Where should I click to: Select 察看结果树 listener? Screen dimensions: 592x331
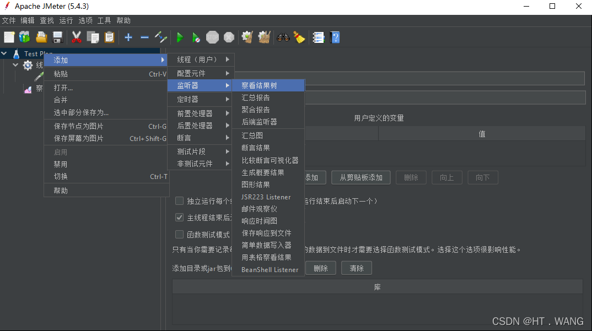(x=268, y=85)
